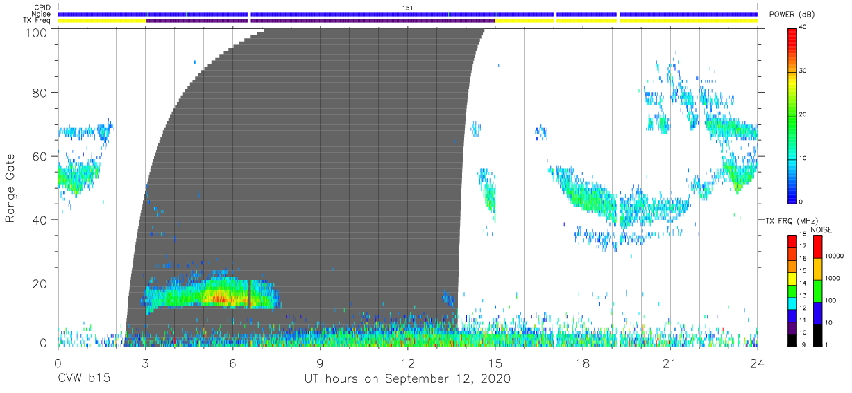
Task: Click the CPID value 151
Action: tap(407, 7)
